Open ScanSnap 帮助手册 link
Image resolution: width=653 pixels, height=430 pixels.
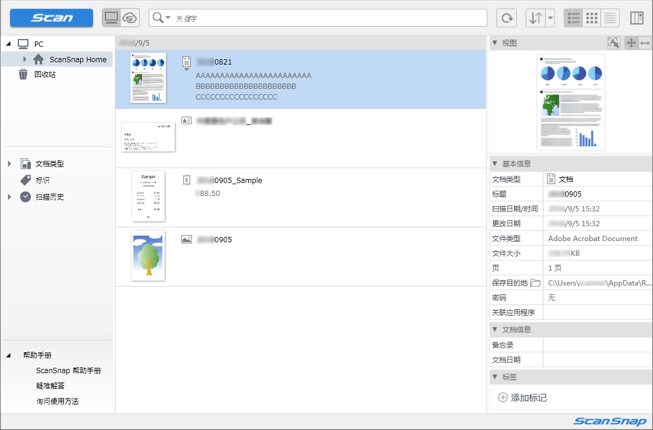(x=68, y=370)
